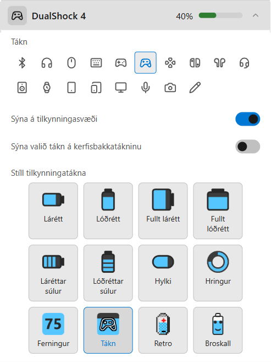271x362 pixels.
Task: Choose the Fullt lóðrétt style tile
Action: (218, 211)
